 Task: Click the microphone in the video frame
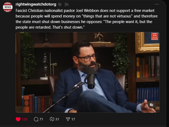(x=90, y=78)
